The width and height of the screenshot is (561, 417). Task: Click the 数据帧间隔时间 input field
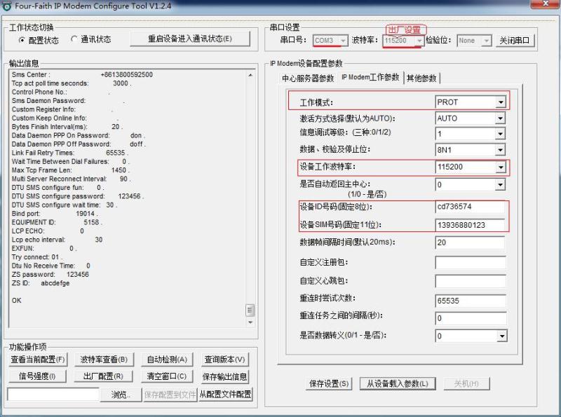(470, 242)
